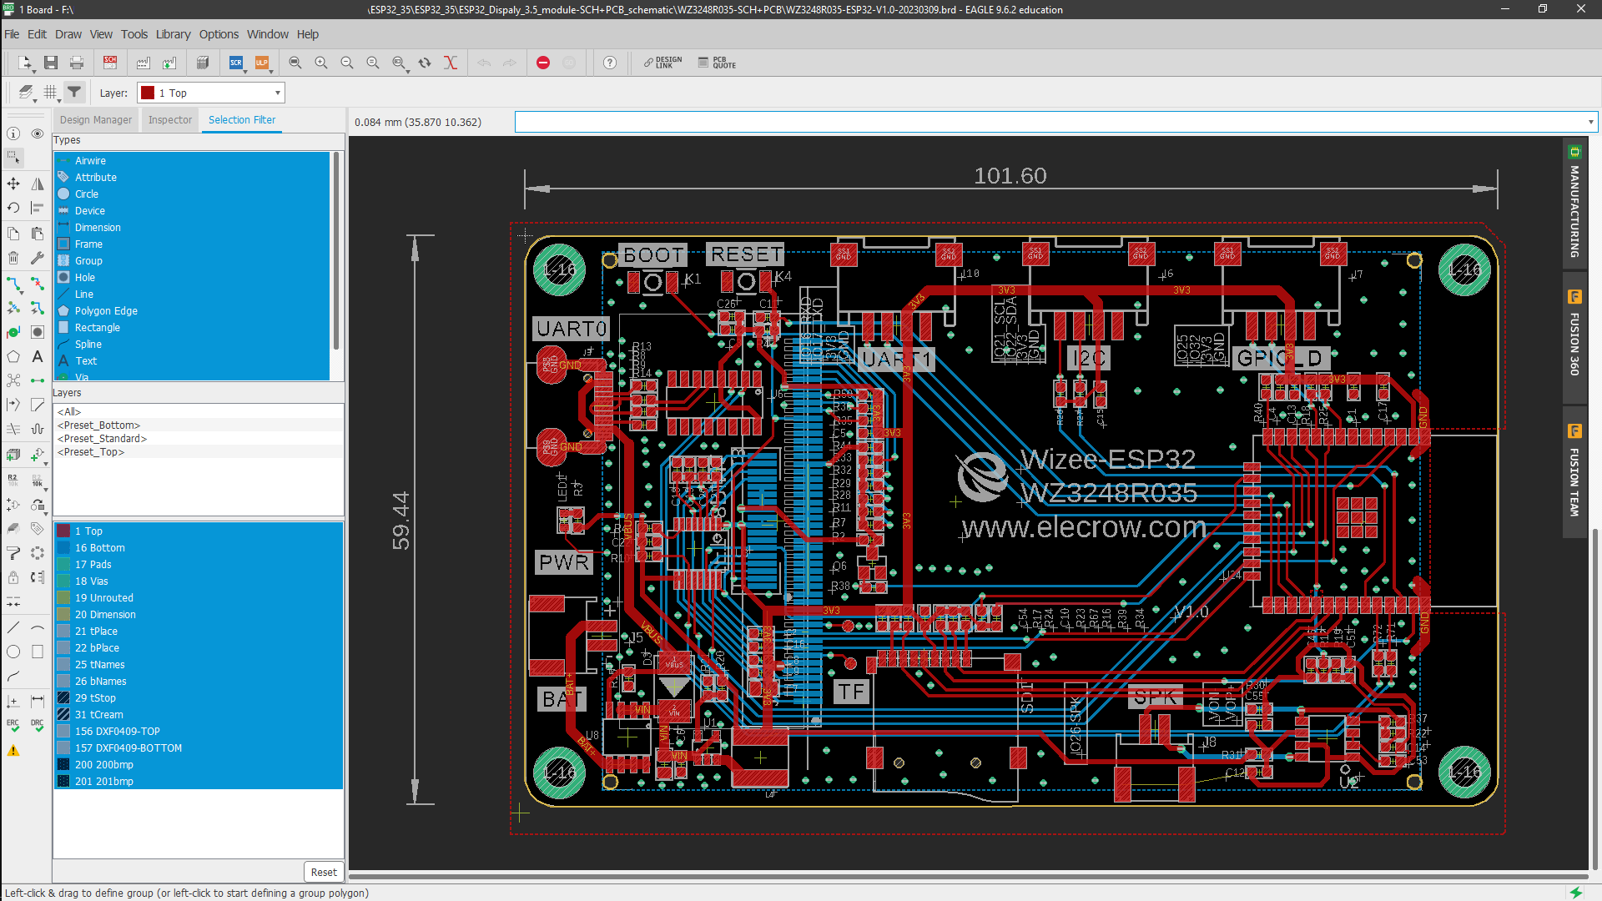Select the Lock tool
The image size is (1602, 901).
pos(13,576)
